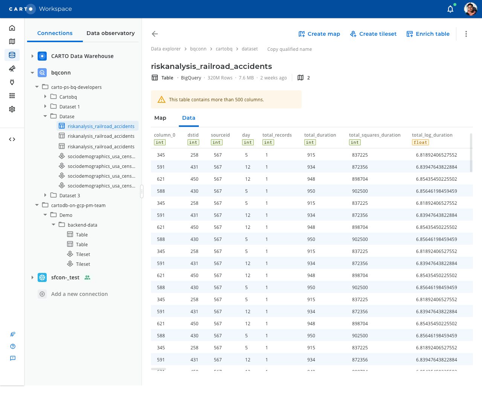Click Copy qualified name
The height and width of the screenshot is (419, 482).
point(290,49)
